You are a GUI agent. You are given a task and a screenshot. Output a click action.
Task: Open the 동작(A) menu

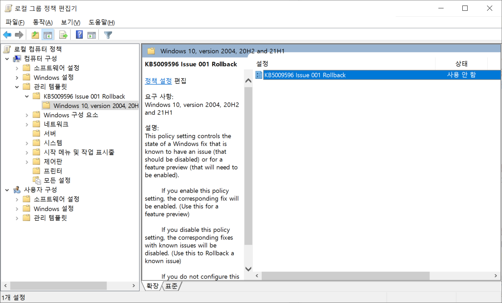pyautogui.click(x=42, y=22)
